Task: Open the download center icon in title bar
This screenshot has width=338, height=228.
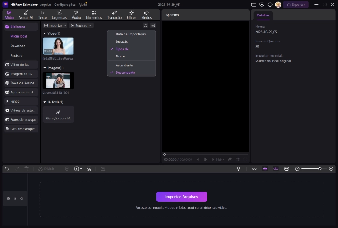Action: click(270, 5)
